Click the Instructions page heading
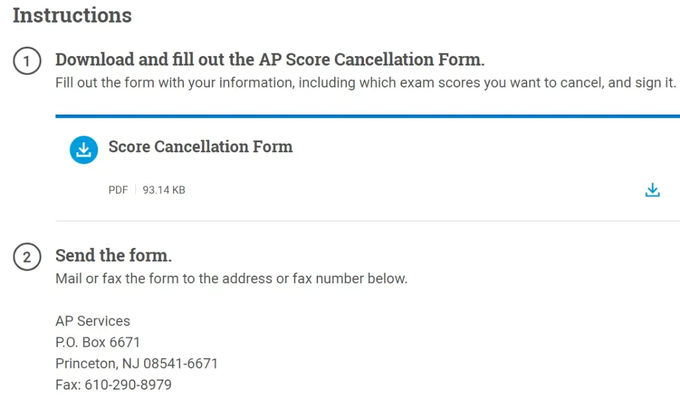Viewport: 680px width, 399px height. tap(72, 14)
